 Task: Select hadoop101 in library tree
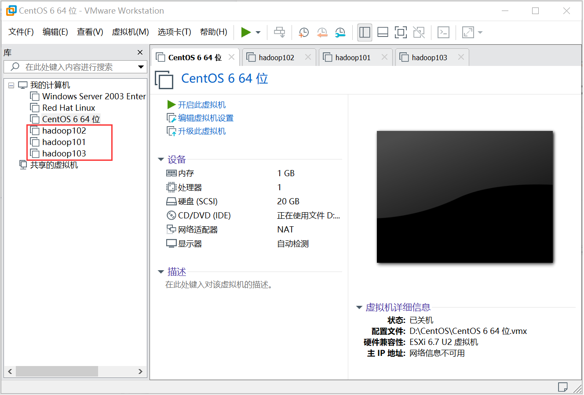click(x=58, y=142)
